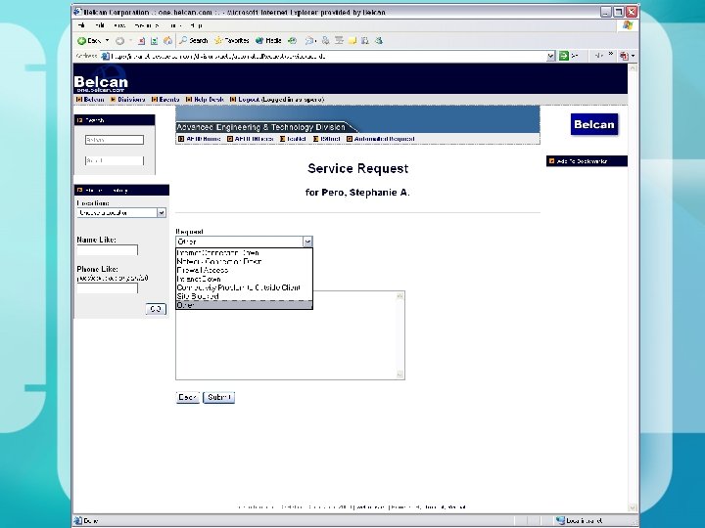Open the Back button history dropdown arrow
The height and width of the screenshot is (528, 705).
tap(107, 40)
